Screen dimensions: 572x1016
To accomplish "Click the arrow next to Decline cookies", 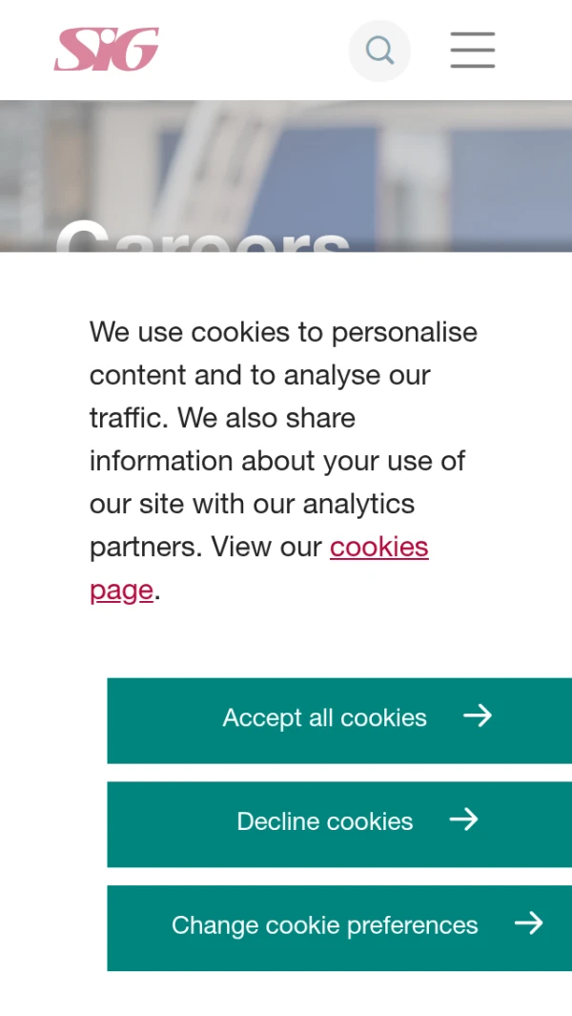I will coord(463,819).
